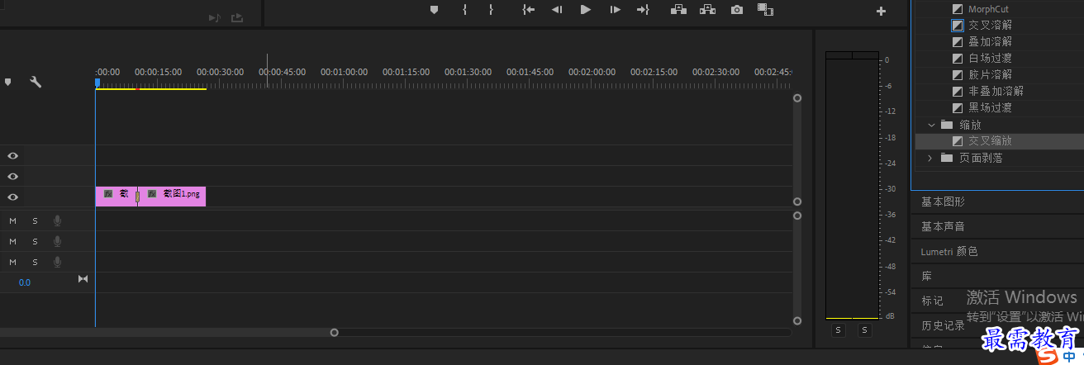
Task: Click the play audio icon at top left
Action: pyautogui.click(x=215, y=17)
